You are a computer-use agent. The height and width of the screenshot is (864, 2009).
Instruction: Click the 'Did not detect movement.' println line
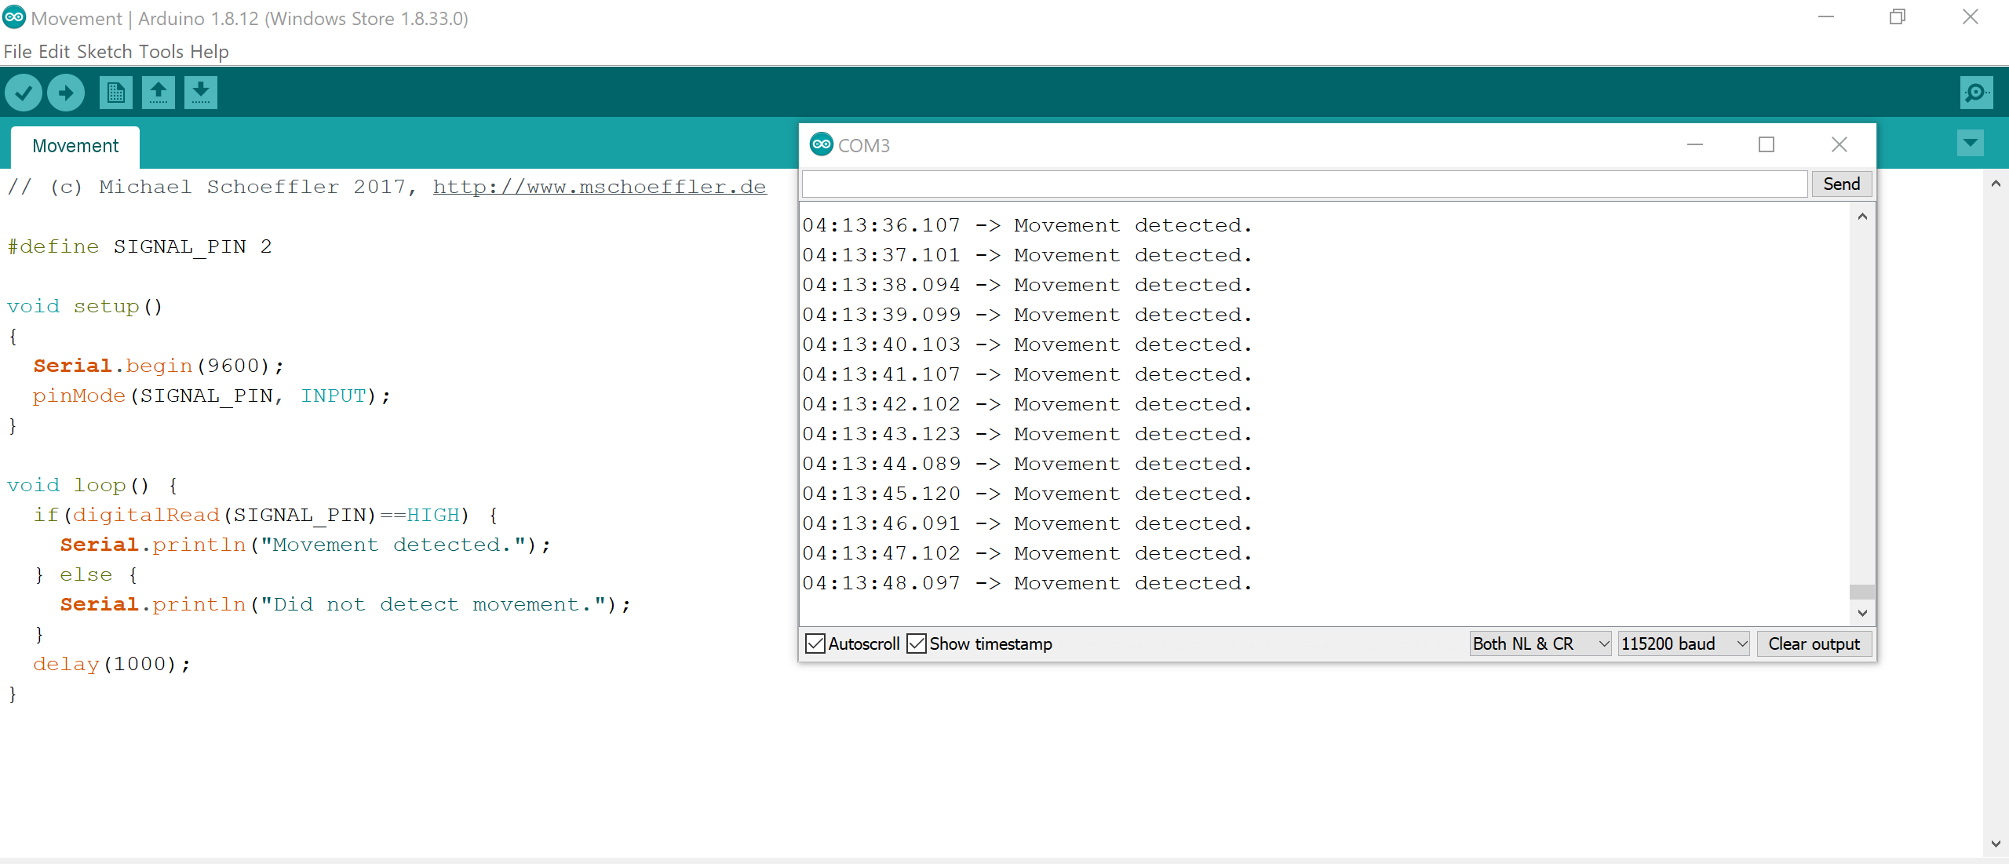(x=345, y=604)
